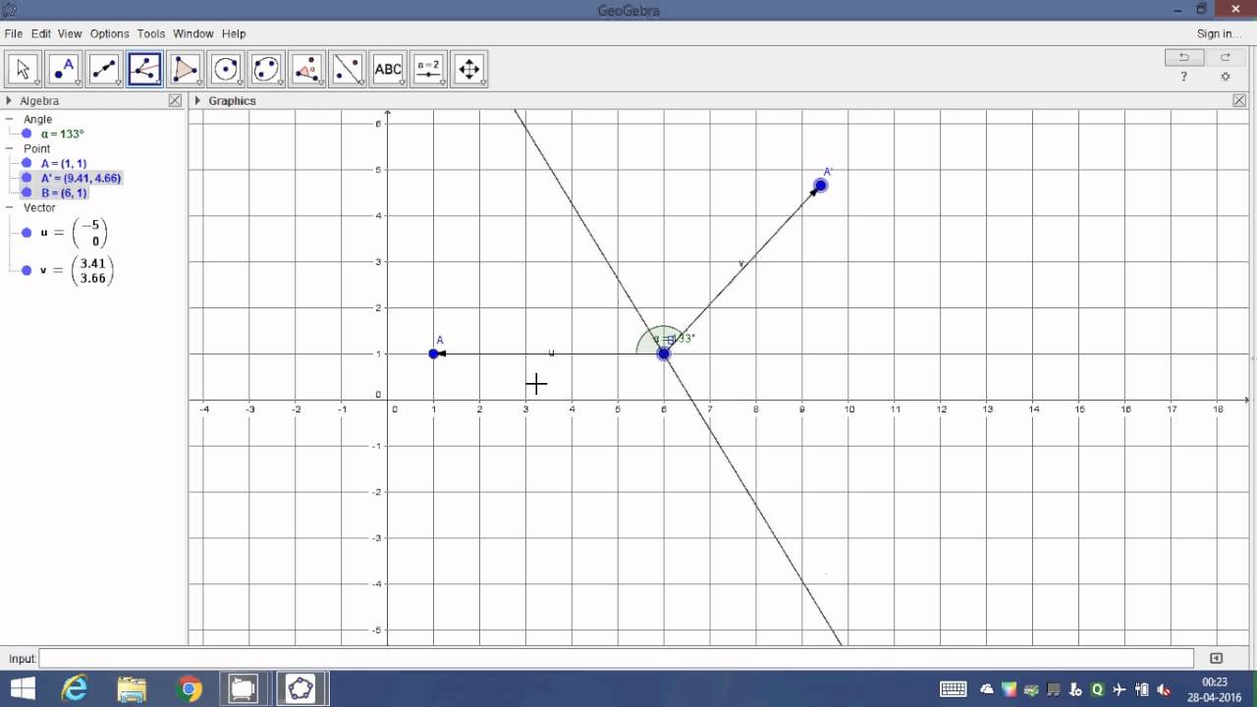Close the Algebra view panel

(175, 100)
